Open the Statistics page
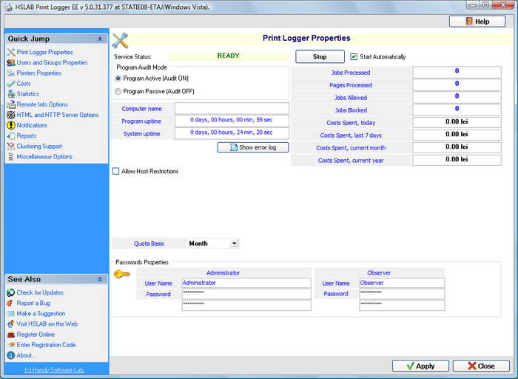 tap(28, 94)
